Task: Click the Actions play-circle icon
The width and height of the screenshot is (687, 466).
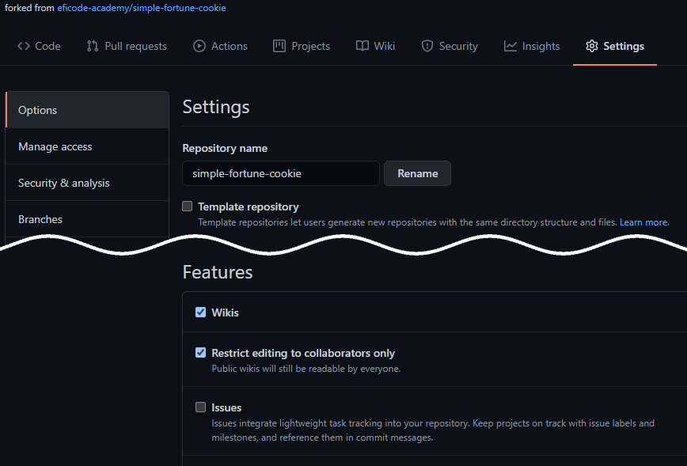Action: tap(199, 46)
